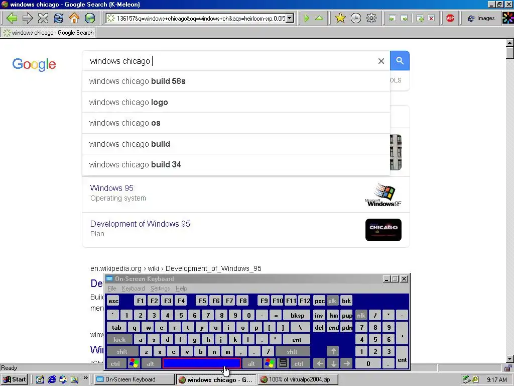Open the Settings menu in On-Screen Keyboard
The height and width of the screenshot is (386, 514).
pos(160,288)
